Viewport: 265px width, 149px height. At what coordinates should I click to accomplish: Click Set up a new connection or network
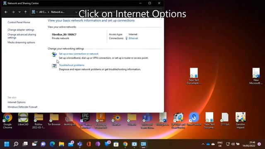(x=79, y=54)
